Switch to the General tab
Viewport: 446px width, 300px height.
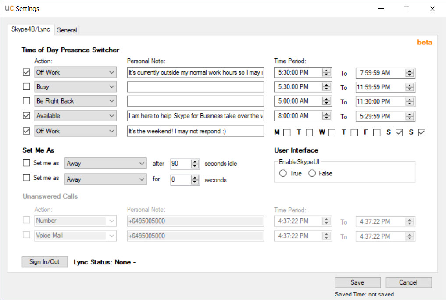coord(67,30)
